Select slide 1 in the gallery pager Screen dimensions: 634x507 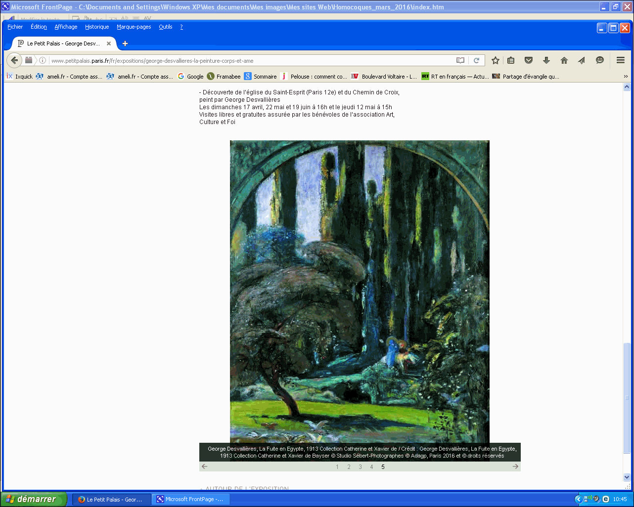click(337, 467)
